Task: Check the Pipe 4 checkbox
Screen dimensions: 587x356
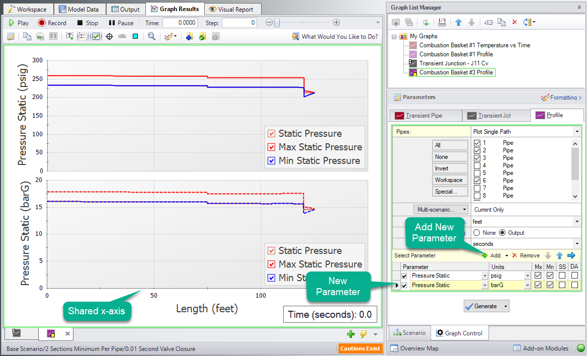Action: tap(477, 165)
